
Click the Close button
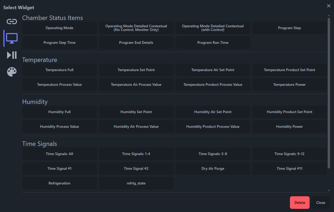tap(321, 203)
